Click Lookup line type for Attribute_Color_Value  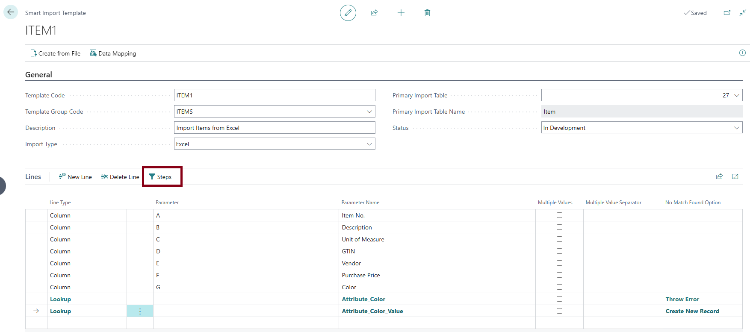pyautogui.click(x=60, y=311)
